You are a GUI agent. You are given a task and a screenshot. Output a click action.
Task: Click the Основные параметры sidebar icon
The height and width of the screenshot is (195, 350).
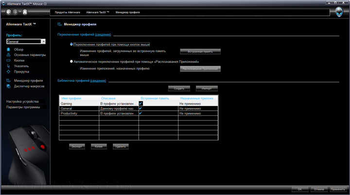(8, 55)
